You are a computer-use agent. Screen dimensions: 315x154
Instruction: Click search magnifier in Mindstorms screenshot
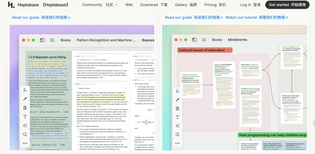(177, 134)
